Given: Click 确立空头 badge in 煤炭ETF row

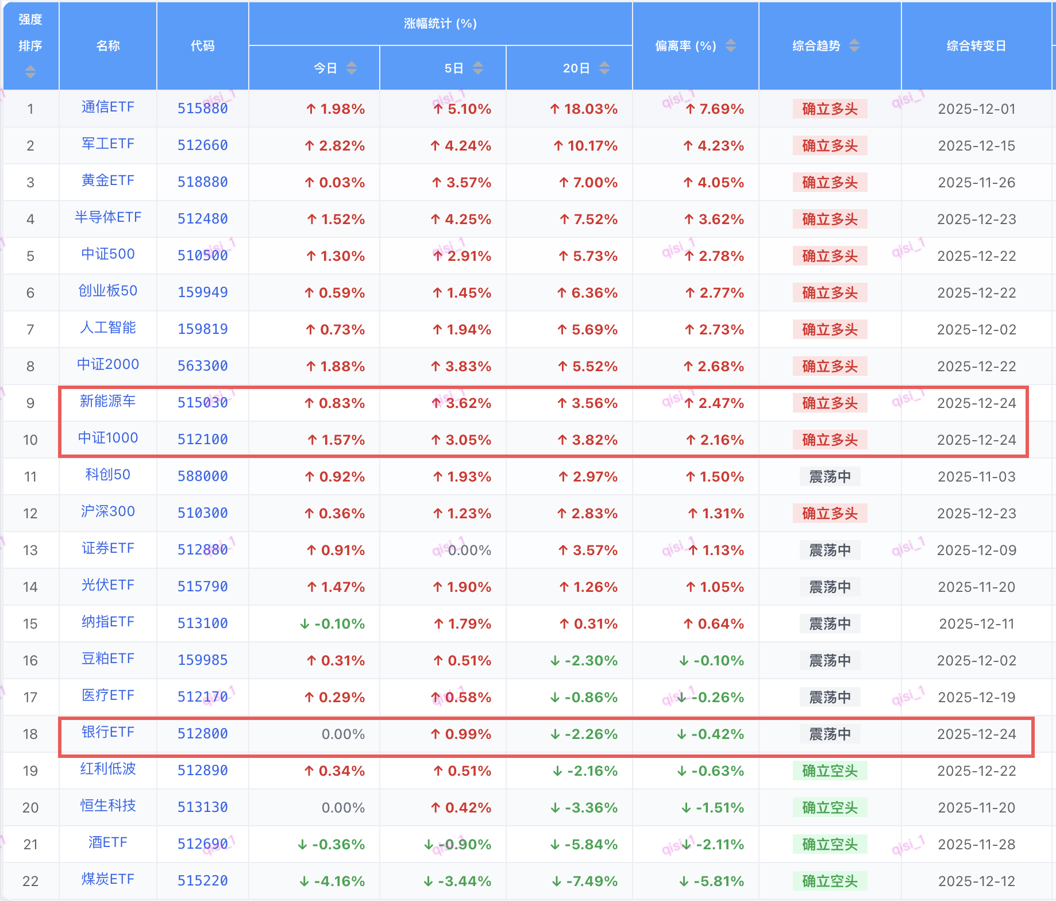Looking at the screenshot, I should tap(830, 881).
